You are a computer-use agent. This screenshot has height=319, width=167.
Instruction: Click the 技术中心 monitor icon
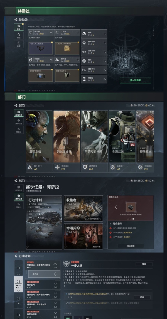31,33
